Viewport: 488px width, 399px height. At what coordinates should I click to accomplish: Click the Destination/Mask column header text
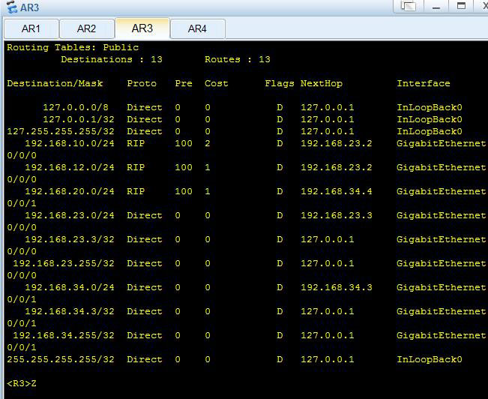click(55, 83)
